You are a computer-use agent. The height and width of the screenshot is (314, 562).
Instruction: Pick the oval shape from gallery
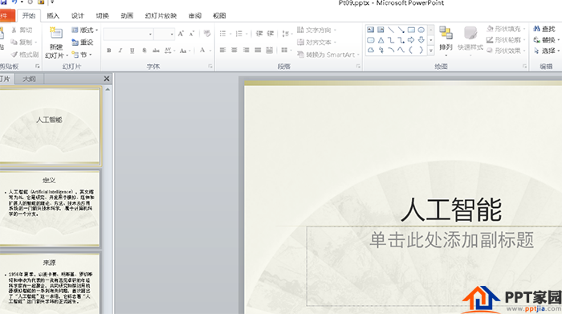(x=421, y=30)
